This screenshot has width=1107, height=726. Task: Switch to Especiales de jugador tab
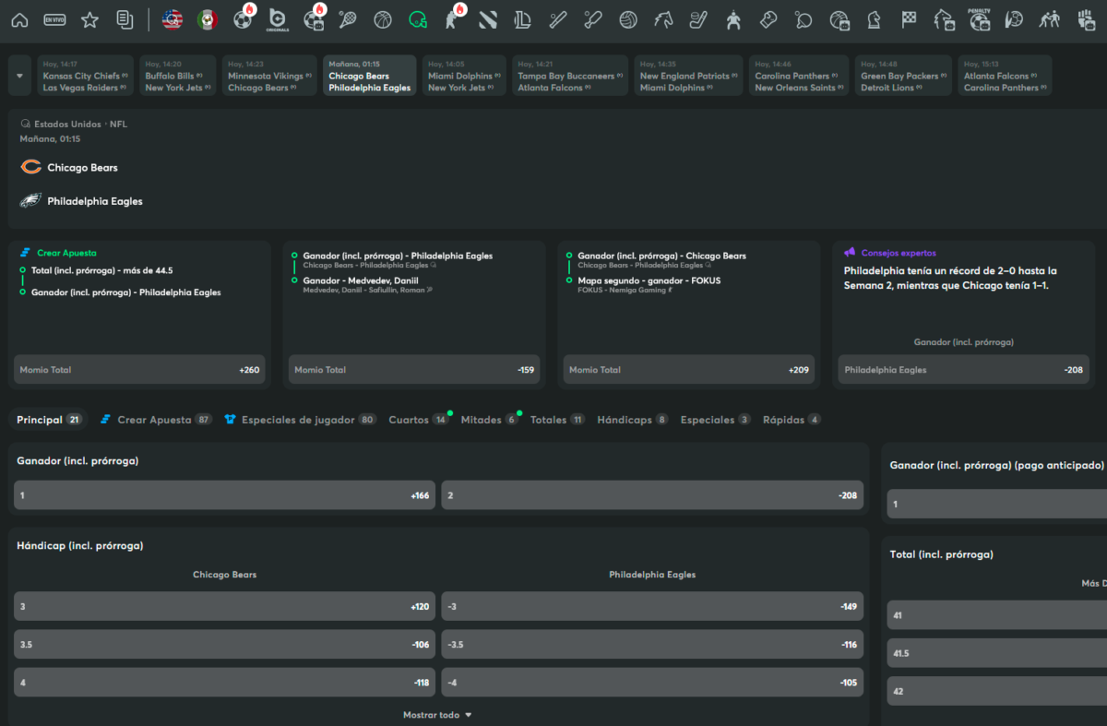[x=300, y=420]
